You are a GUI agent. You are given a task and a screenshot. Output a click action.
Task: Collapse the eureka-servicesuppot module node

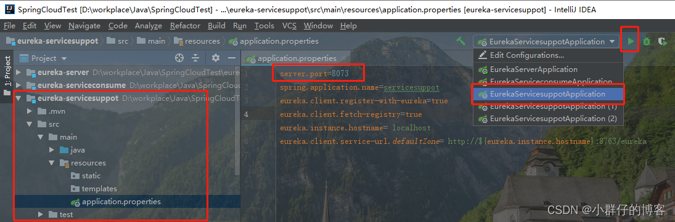point(18,98)
